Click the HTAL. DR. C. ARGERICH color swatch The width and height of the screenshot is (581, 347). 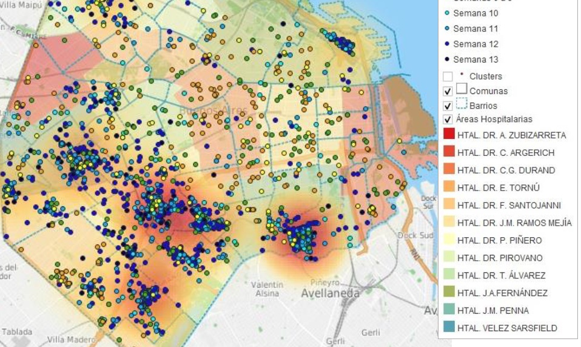click(x=449, y=152)
